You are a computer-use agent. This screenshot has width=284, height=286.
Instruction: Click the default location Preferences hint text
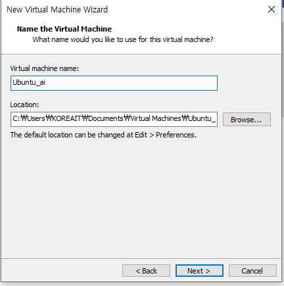click(103, 135)
